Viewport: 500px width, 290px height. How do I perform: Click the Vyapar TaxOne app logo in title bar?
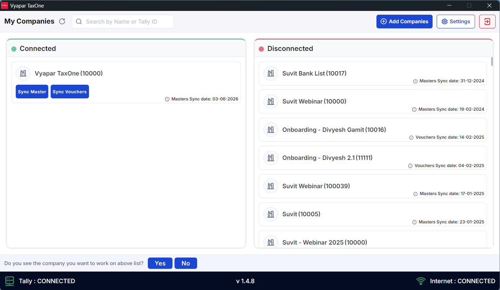(4, 5)
